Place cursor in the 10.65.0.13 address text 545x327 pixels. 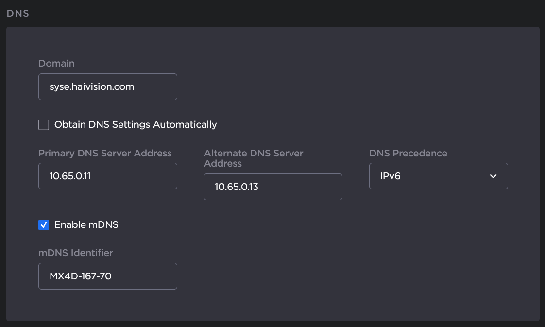click(x=236, y=187)
